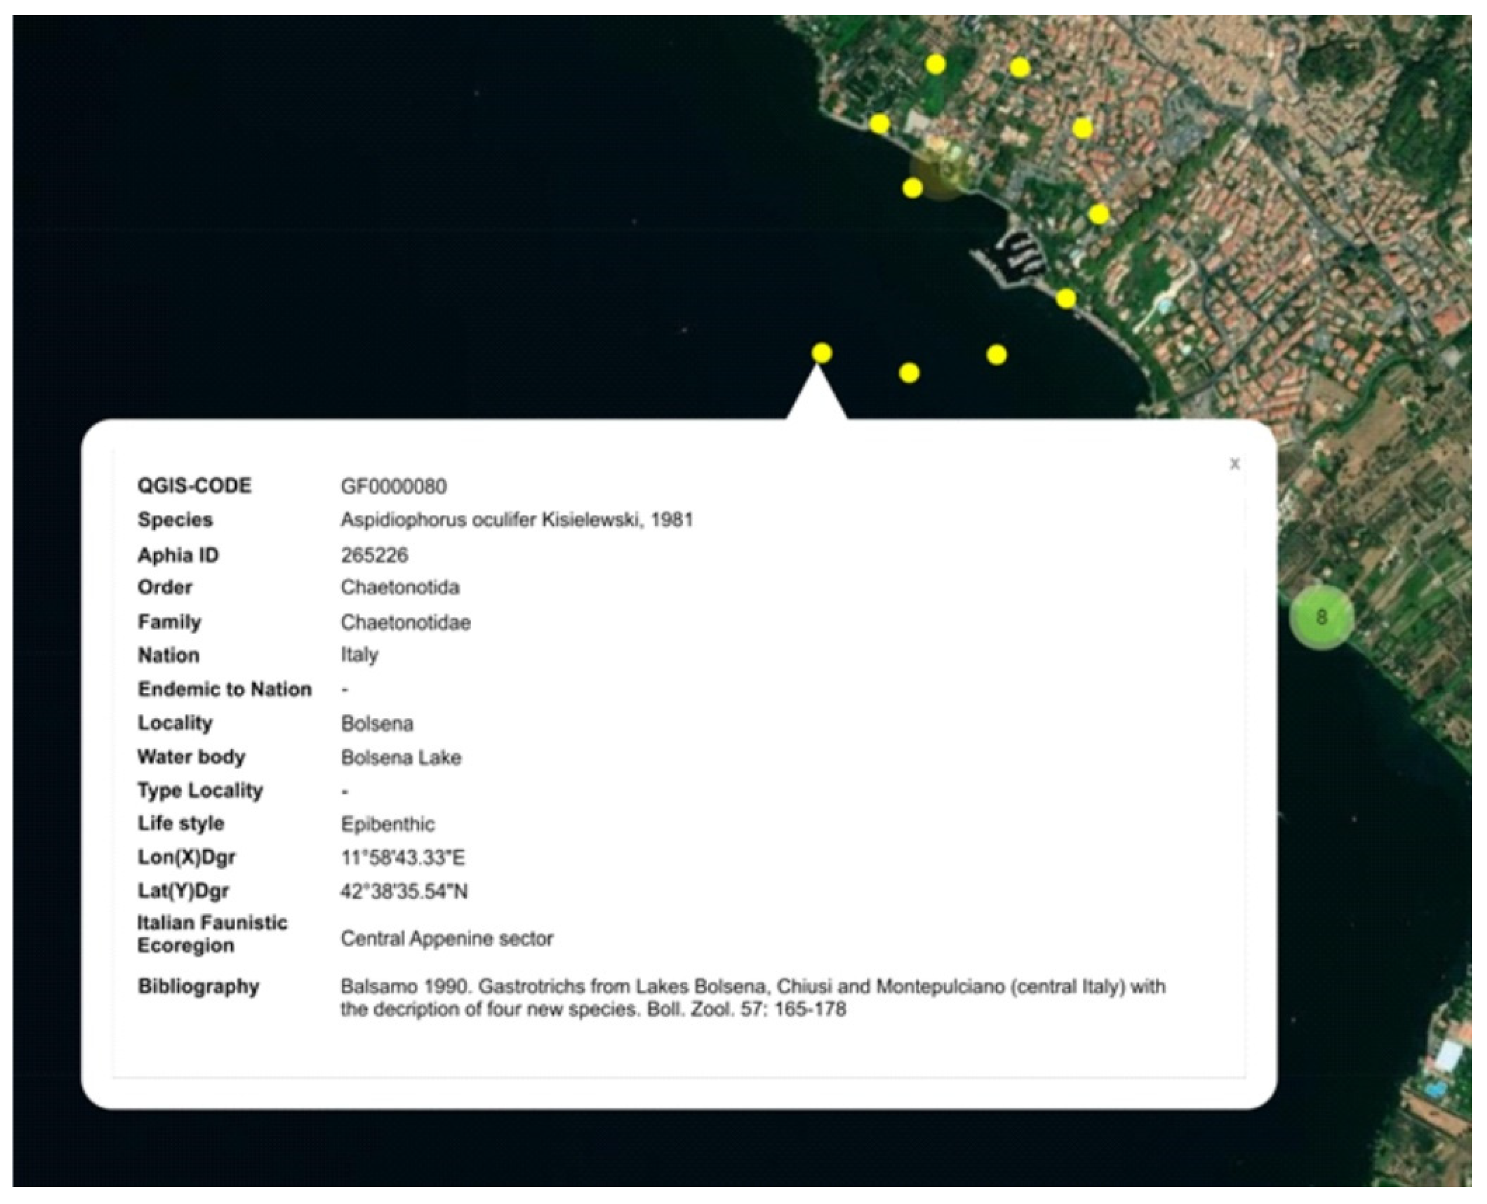Click yellow shoreline marker just south of marina
1487x1204 pixels.
1066,299
